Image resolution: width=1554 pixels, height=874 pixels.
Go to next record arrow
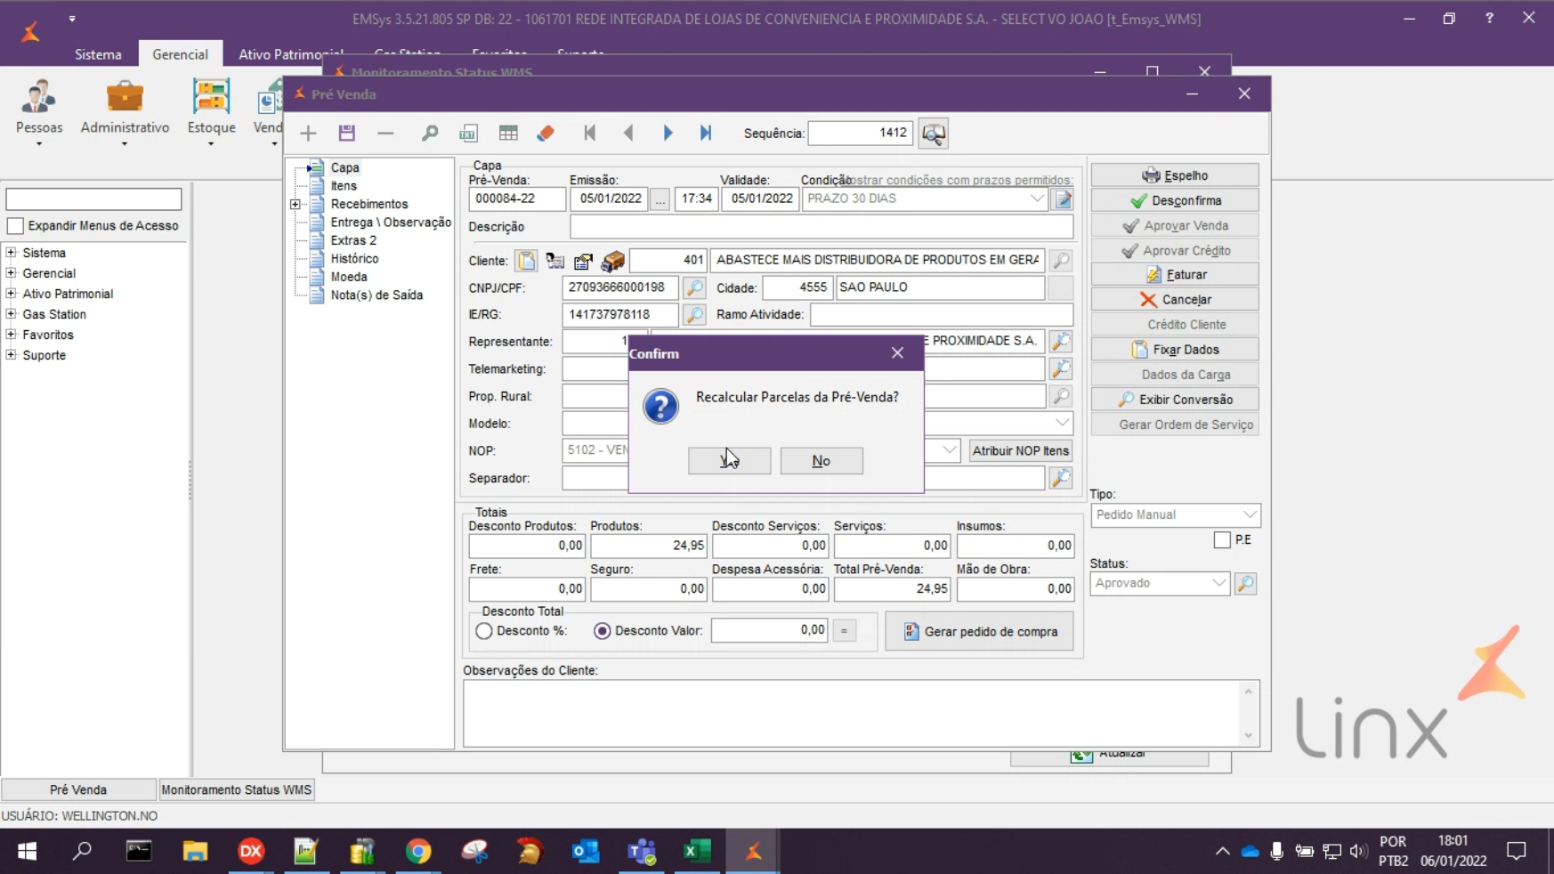click(x=668, y=134)
